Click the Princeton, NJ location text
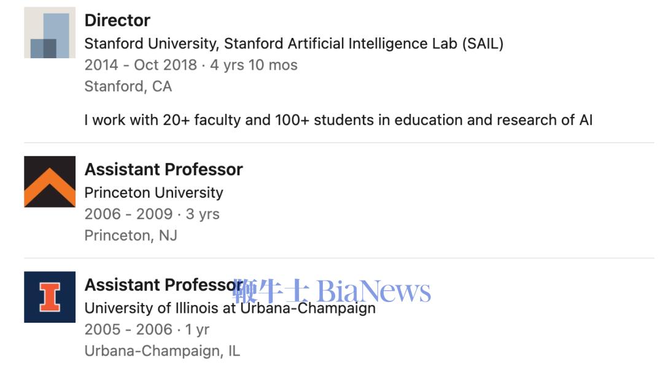 tap(130, 235)
